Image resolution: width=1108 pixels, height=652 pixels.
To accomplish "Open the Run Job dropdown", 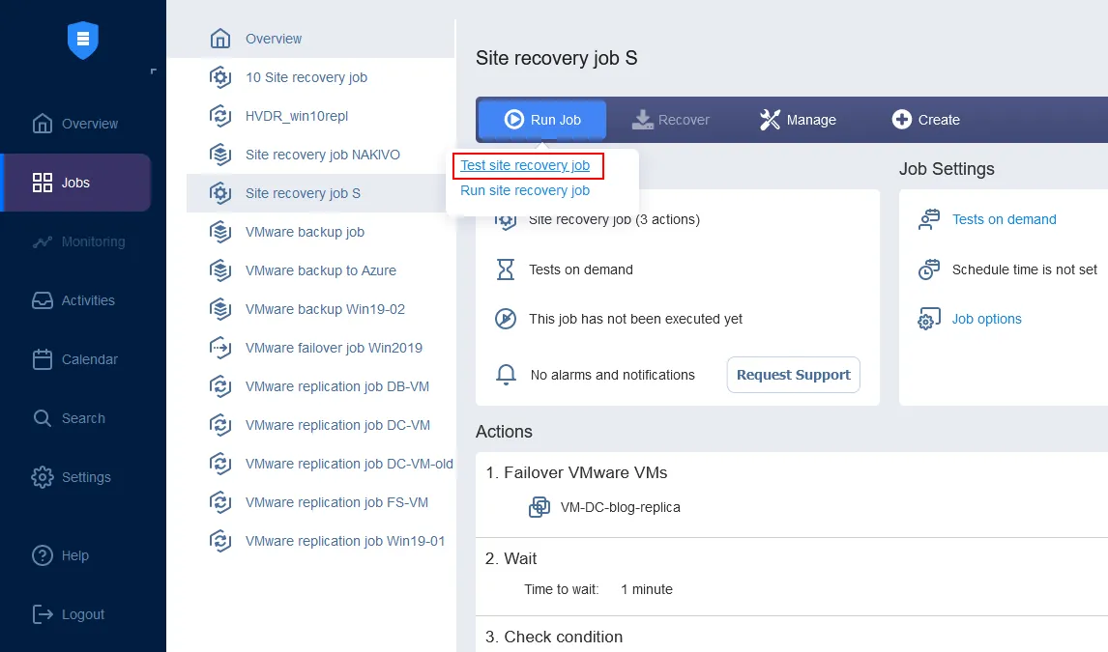I will click(x=542, y=120).
